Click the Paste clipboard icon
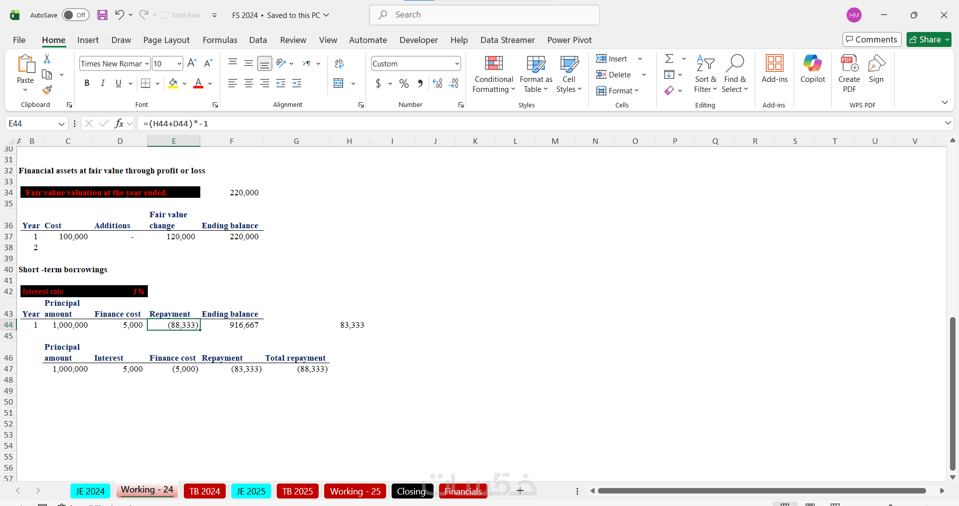 click(x=26, y=64)
